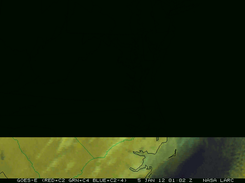Click the RED=C2 channel text
This screenshot has width=245, height=183.
pos(53,180)
